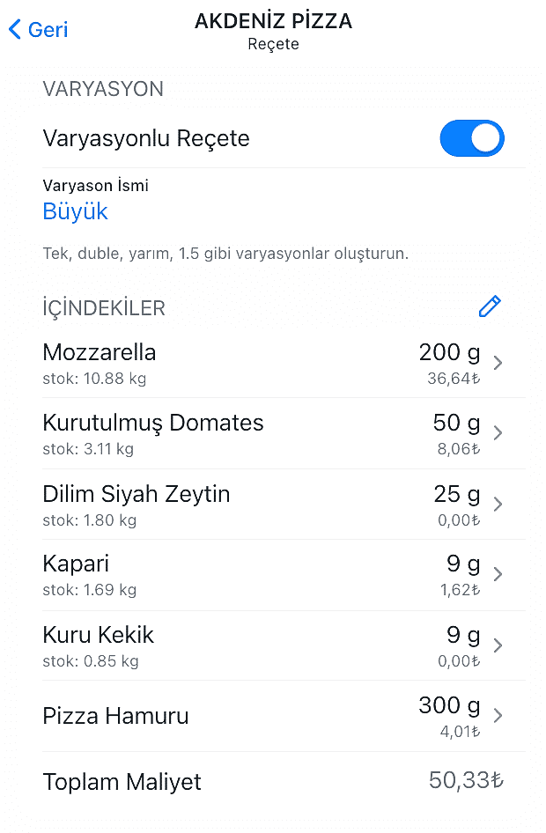Toggle Varyasyonlu Reçete switch off then on
Viewport: 546px width, 833px height.
(472, 138)
